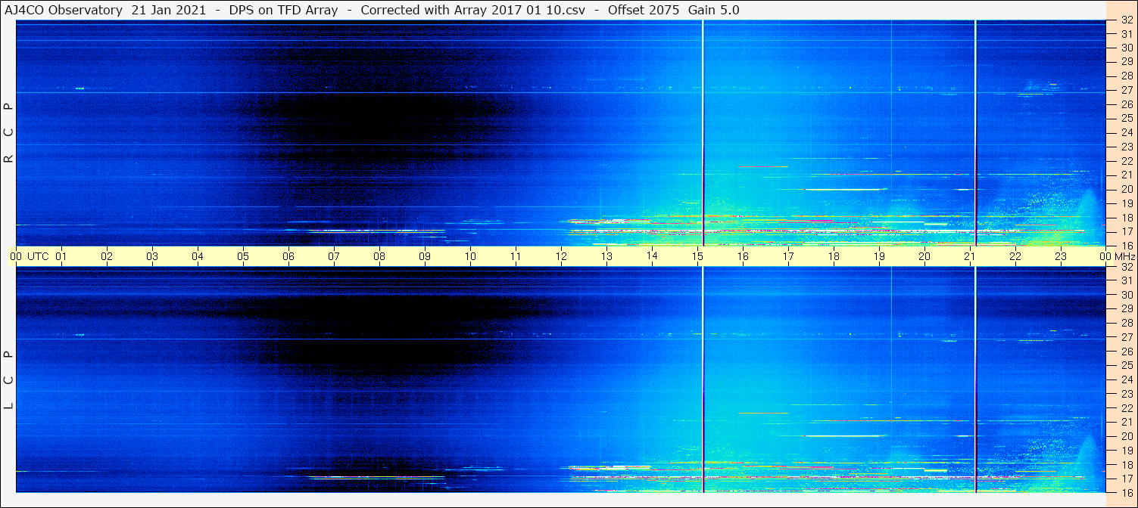Select hour 20 on the UTC axis
The width and height of the screenshot is (1138, 508).
coord(924,257)
